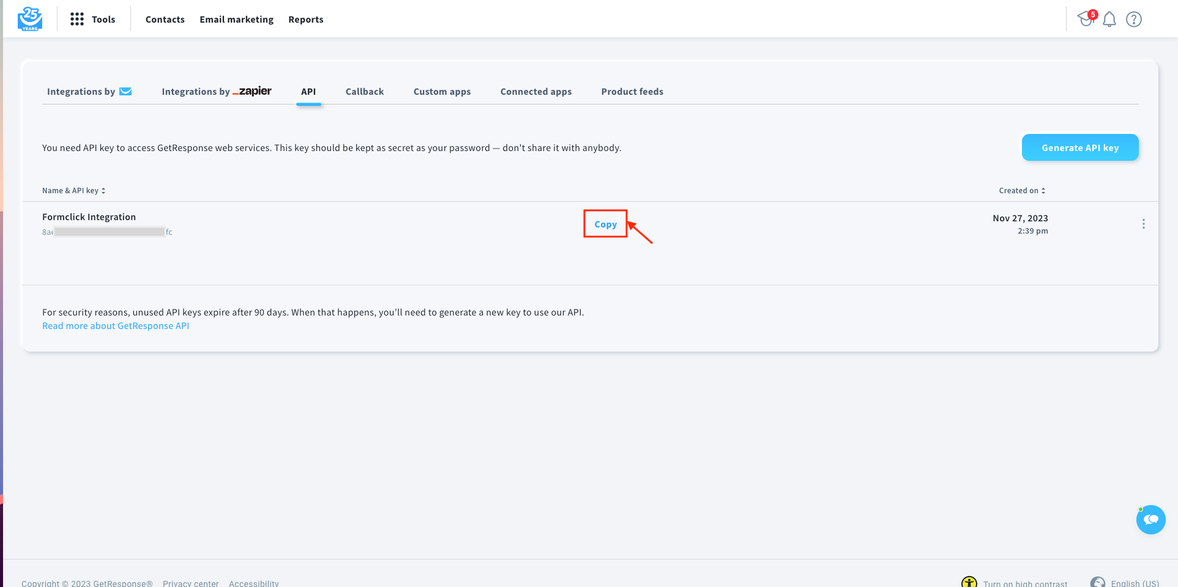The image size is (1178, 587).
Task: Click the Tools label in header
Action: point(103,20)
